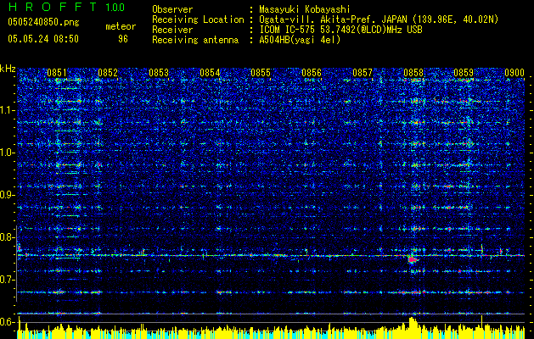Click the Receiving antenna field label
534x339 pixels.
coord(195,40)
